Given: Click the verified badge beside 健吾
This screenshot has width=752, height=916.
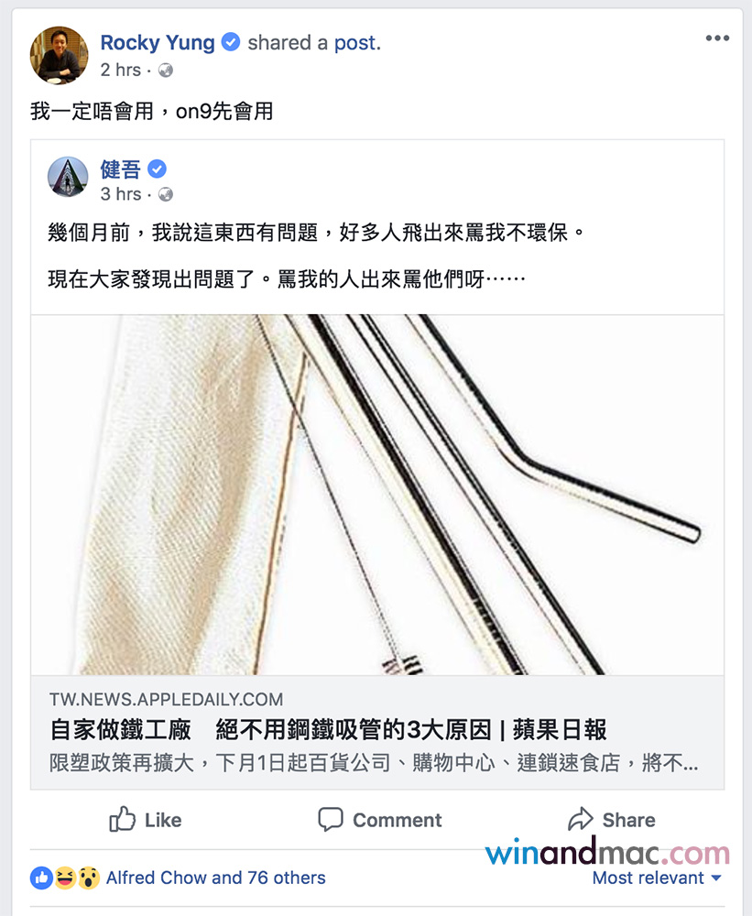Looking at the screenshot, I should (157, 169).
